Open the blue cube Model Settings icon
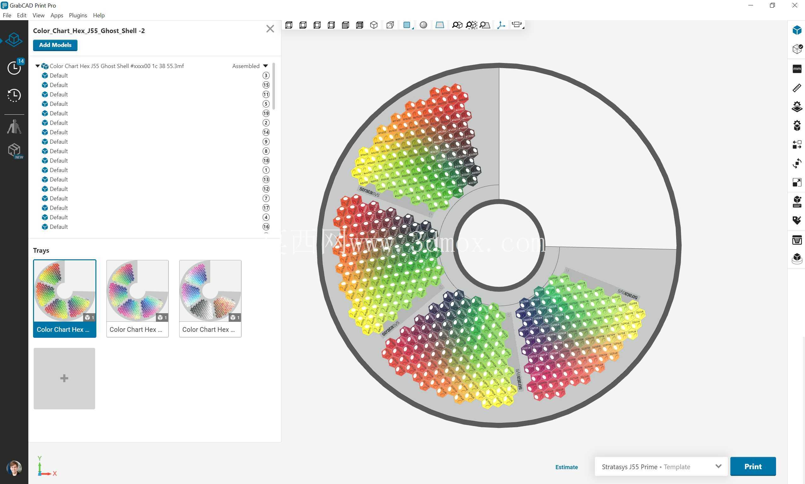The image size is (805, 484). 797,30
